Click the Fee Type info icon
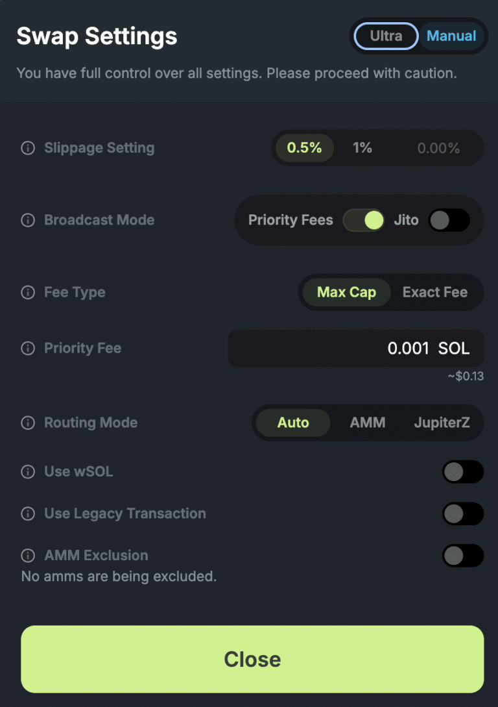Viewport: 498px width, 707px height. tap(27, 292)
